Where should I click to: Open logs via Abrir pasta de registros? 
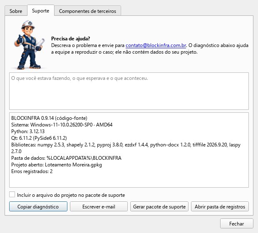[220, 206]
